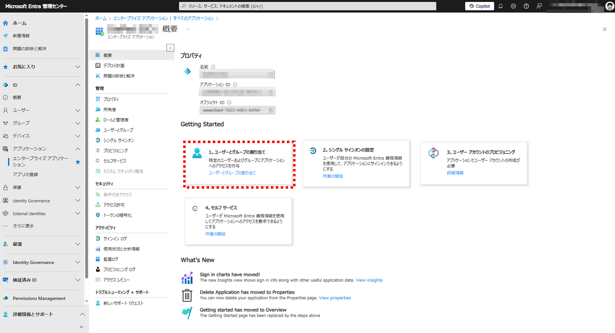The width and height of the screenshot is (615, 333).
Task: Click 作業の開始 in the セルフ サービス card
Action: tap(215, 234)
